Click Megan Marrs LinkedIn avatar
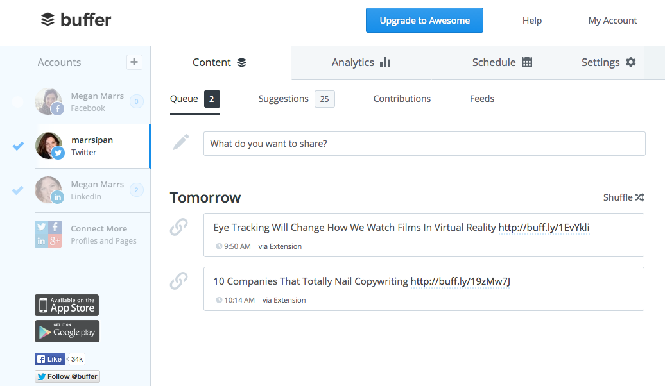This screenshot has height=386, width=665. pos(49,190)
